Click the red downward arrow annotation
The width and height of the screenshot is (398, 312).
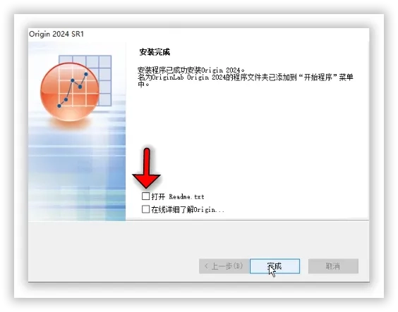(147, 168)
